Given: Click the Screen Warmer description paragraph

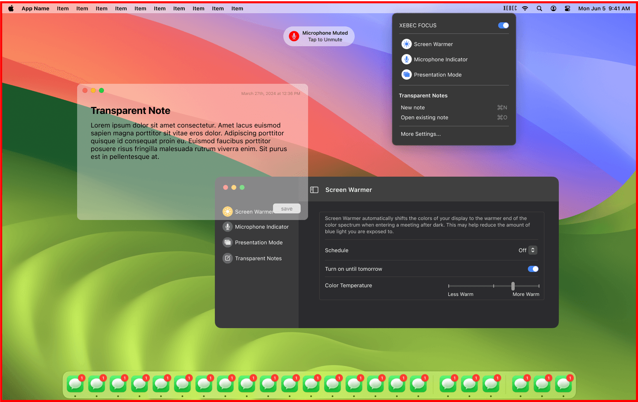Looking at the screenshot, I should point(428,225).
